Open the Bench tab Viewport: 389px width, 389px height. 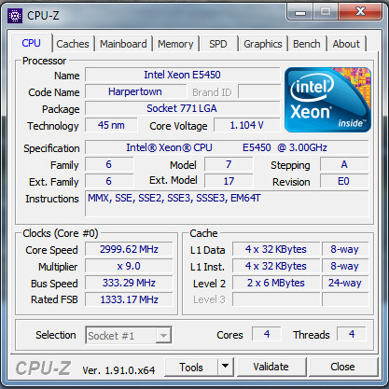[306, 44]
